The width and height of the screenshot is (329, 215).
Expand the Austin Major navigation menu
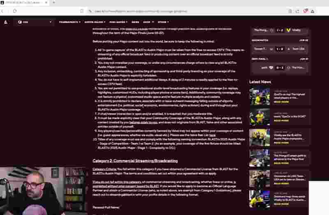coord(95,22)
